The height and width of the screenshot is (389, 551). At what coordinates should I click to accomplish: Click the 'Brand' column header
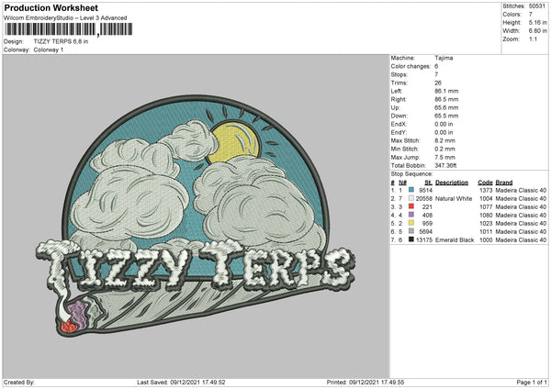[504, 183]
